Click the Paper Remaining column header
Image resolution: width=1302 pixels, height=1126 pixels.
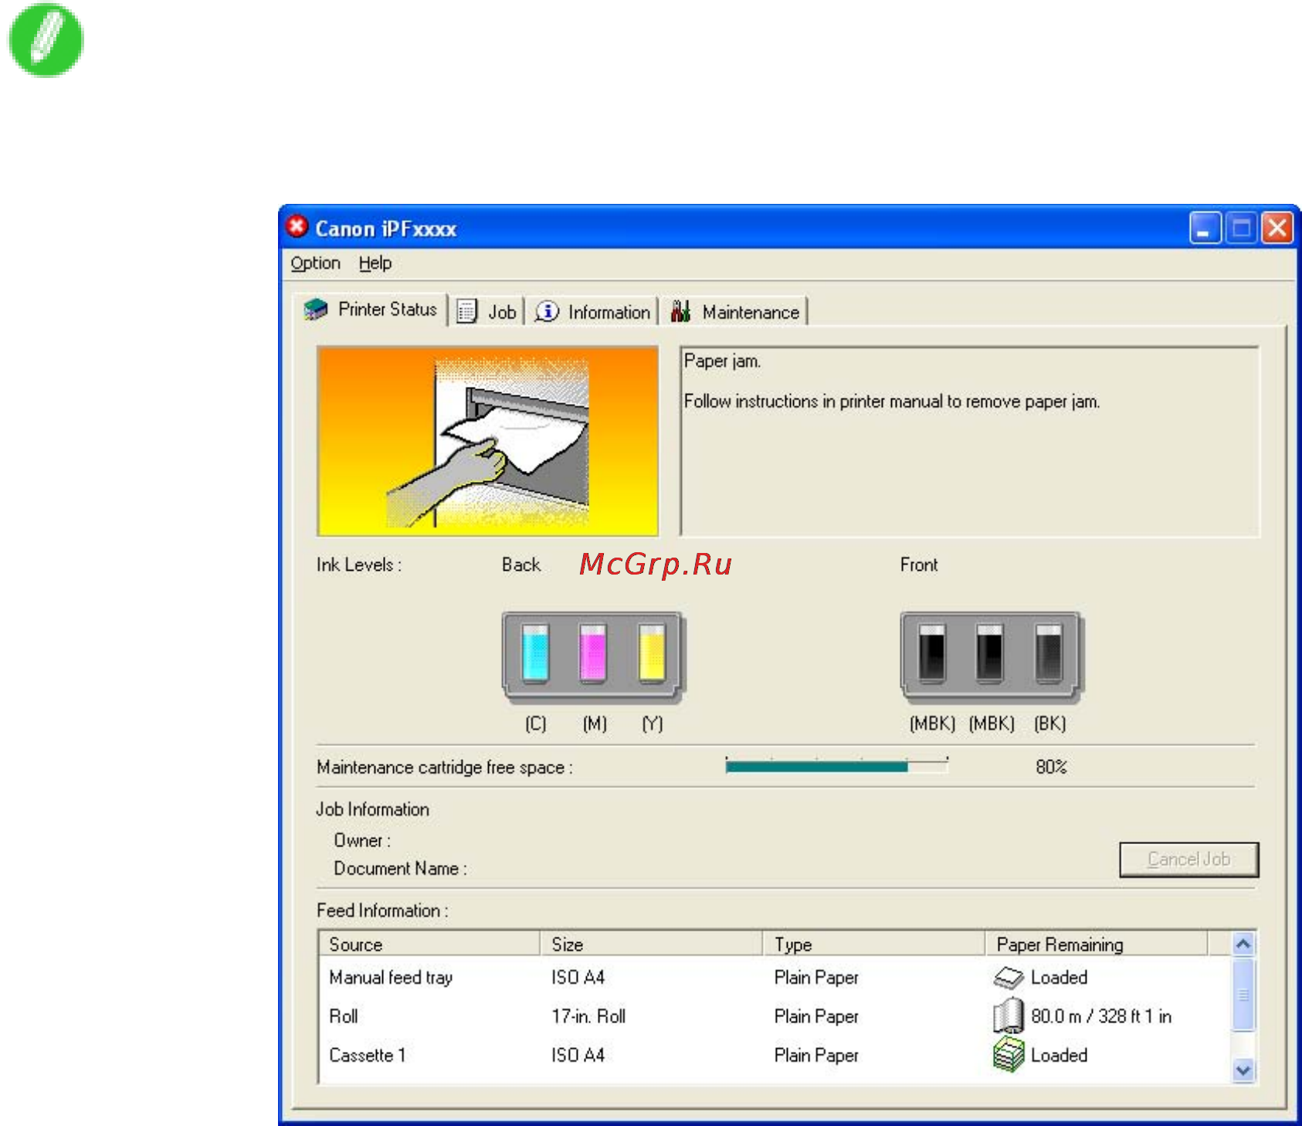click(x=1097, y=944)
